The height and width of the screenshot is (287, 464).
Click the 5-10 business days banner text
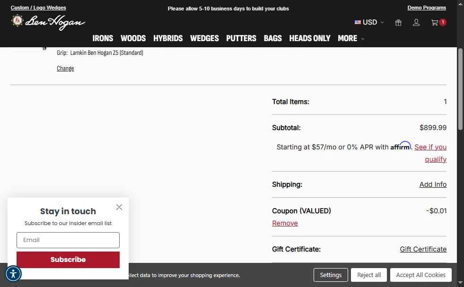[x=228, y=9]
